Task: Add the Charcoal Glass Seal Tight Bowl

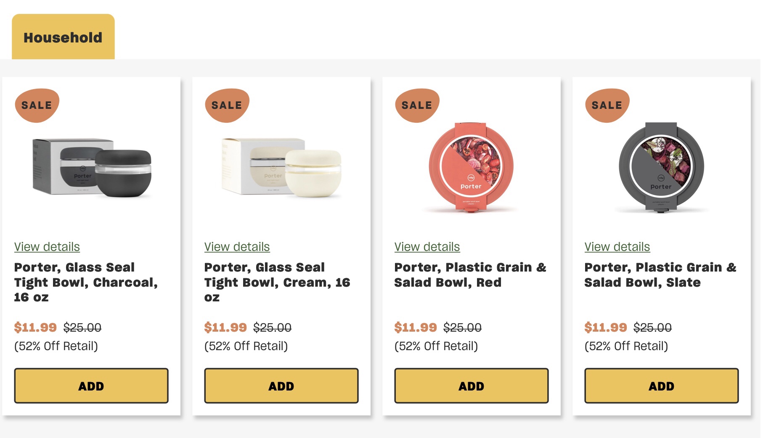Action: (x=91, y=386)
